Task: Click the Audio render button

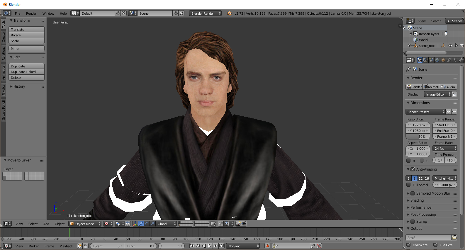Action: 449,87
